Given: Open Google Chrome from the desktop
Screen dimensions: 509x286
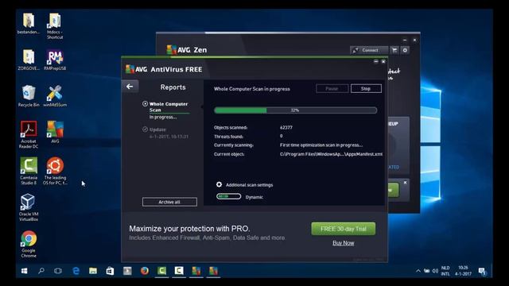Looking at the screenshot, I should pyautogui.click(x=29, y=244).
